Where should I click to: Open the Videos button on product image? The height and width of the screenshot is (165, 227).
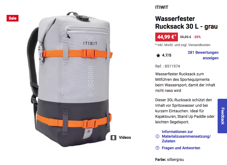pyautogui.click(x=121, y=137)
